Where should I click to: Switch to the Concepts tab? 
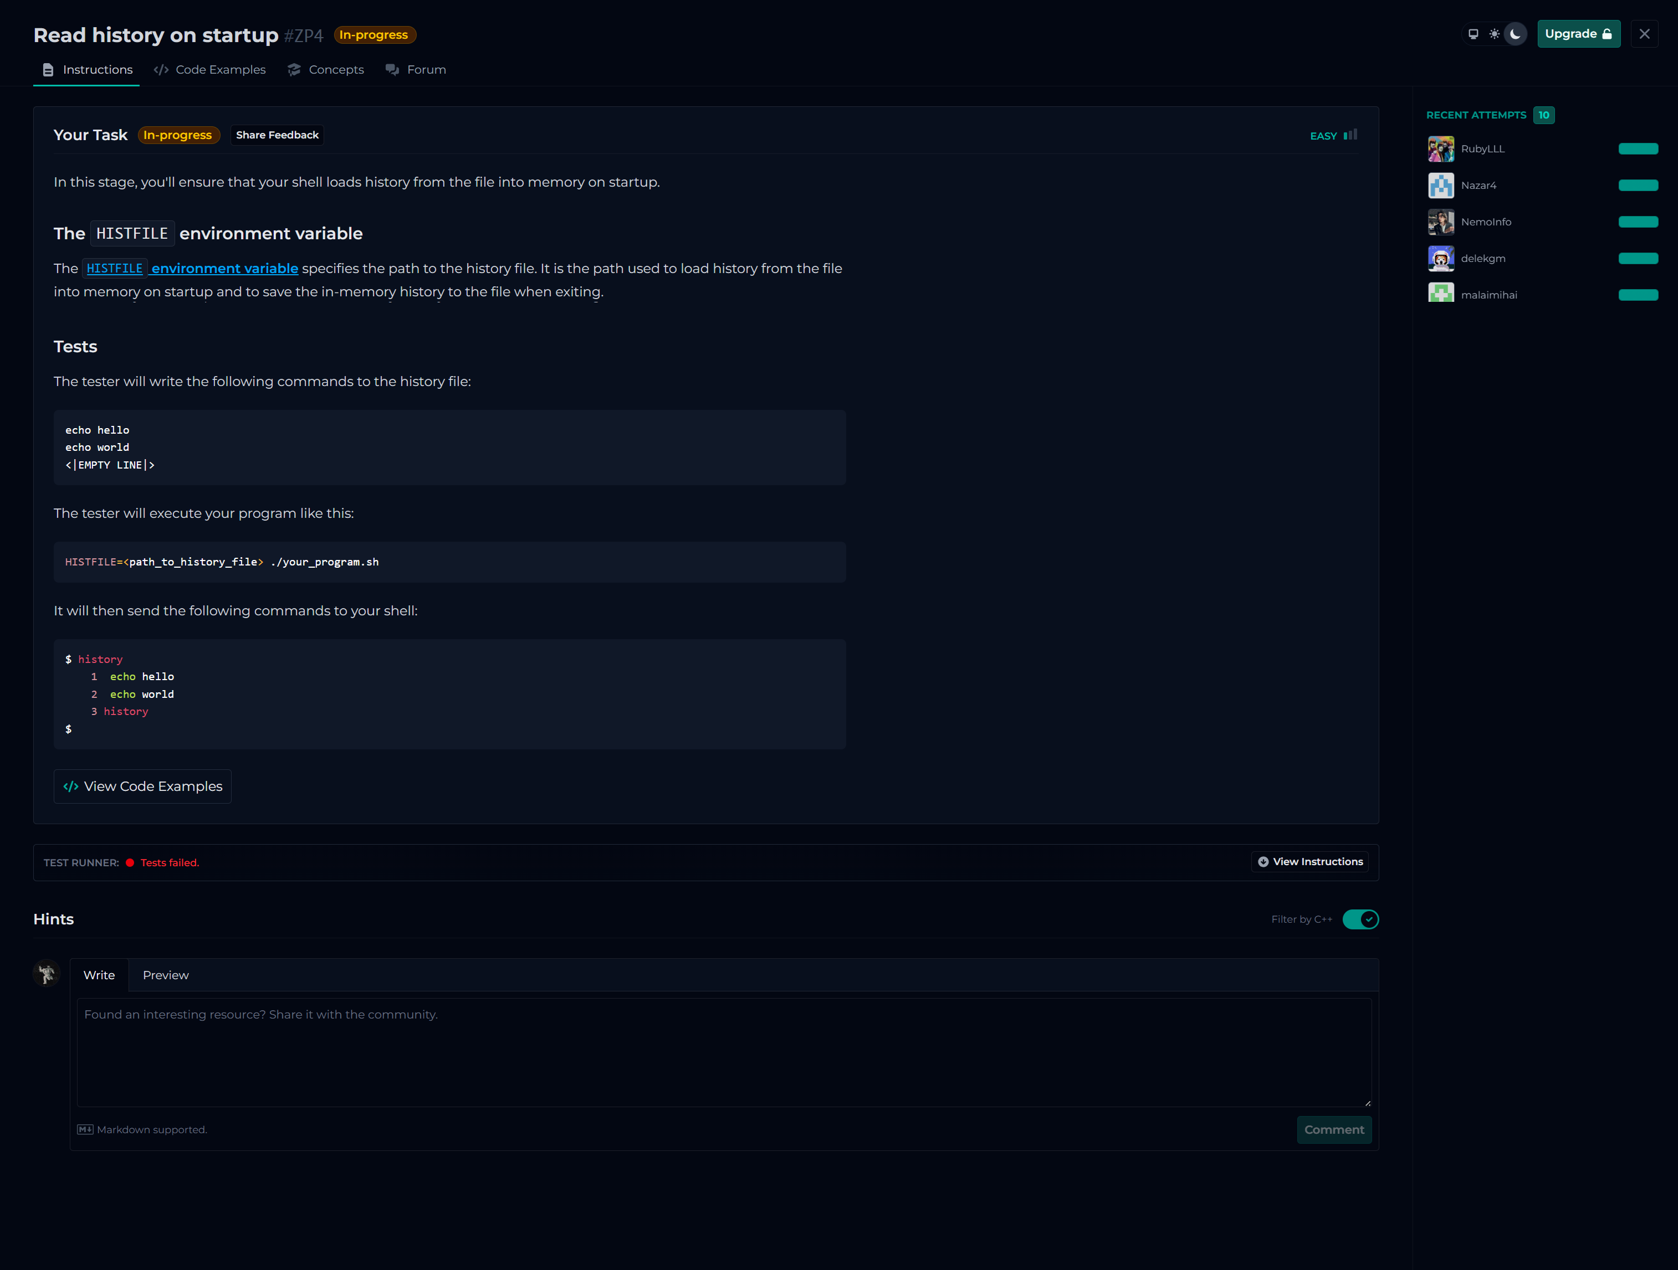coord(326,70)
